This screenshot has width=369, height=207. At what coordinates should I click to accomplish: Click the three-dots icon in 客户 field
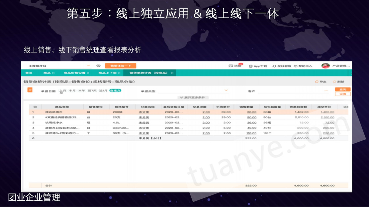pyautogui.click(x=326, y=91)
